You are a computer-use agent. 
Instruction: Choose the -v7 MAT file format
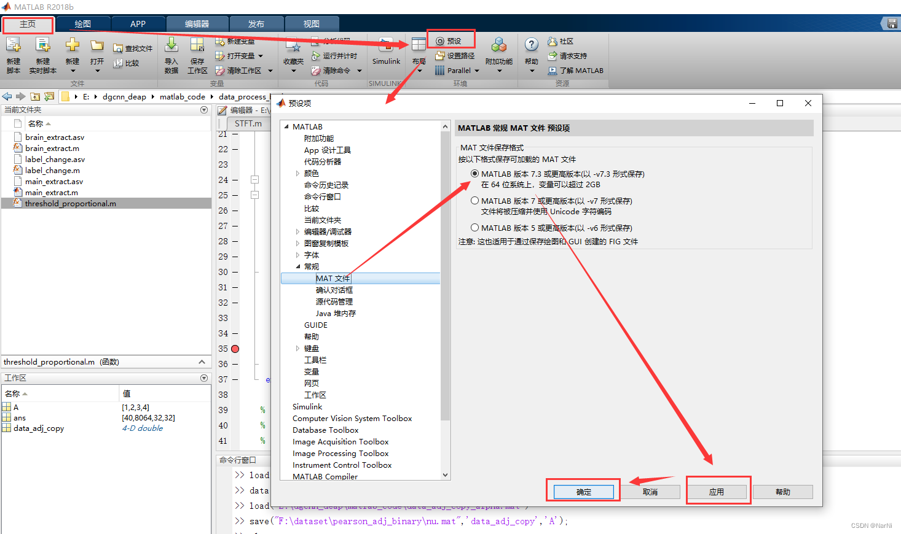coord(474,201)
